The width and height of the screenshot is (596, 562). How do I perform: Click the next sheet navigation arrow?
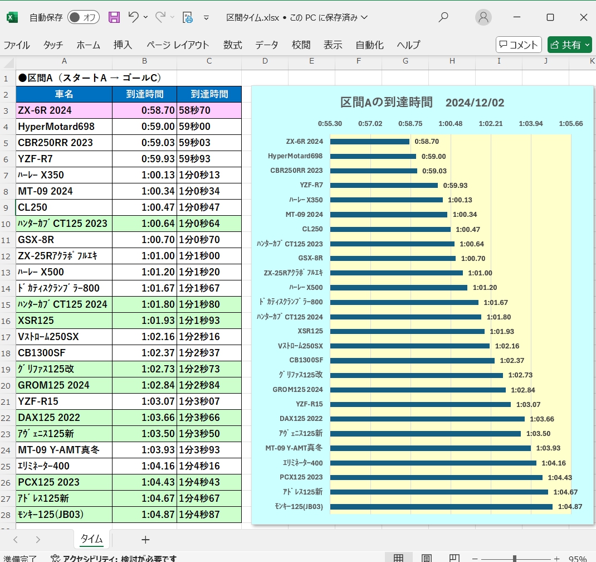coord(38,540)
